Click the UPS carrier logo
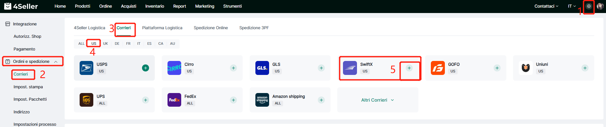 pyautogui.click(x=86, y=100)
